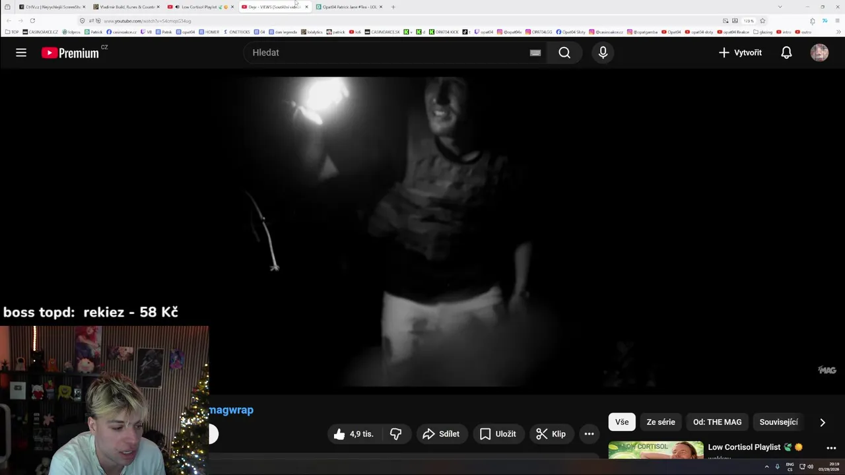
Task: Open the on-screen keyboard in the search box
Action: coord(535,53)
